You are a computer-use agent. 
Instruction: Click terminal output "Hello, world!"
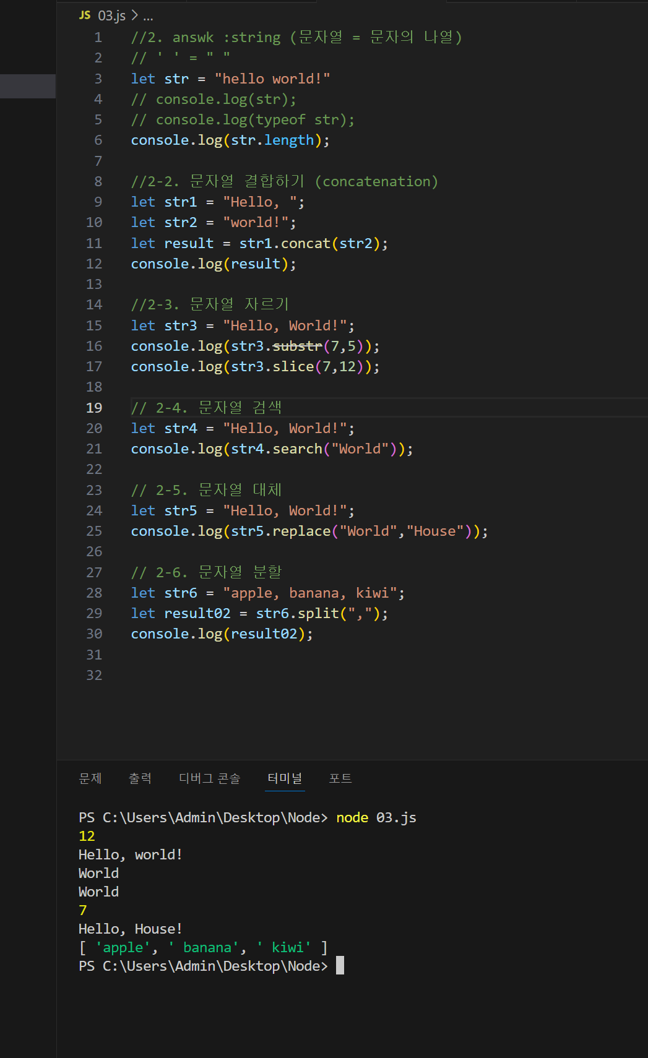coord(131,854)
